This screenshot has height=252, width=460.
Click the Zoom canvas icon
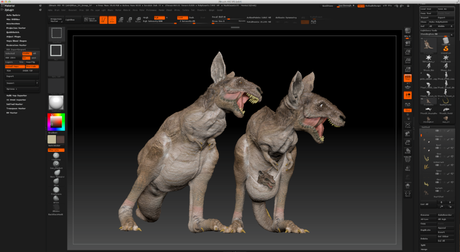click(x=408, y=52)
